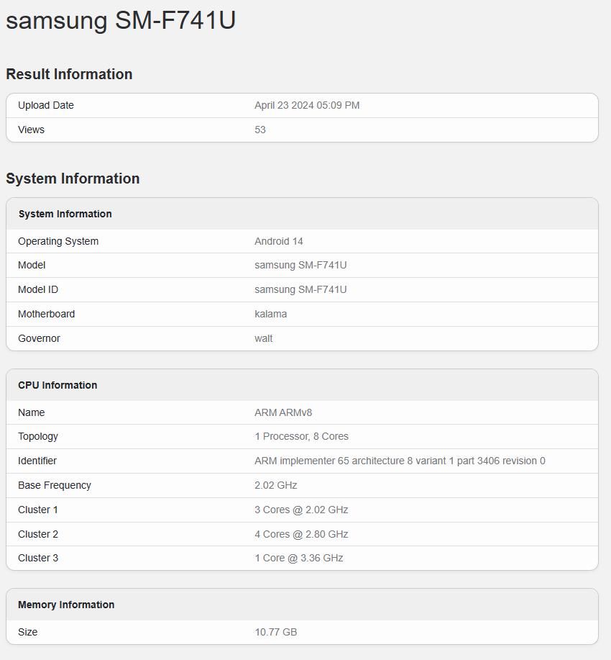Click Cluster 2 value 4 Cores @ 2.80 GHz

[301, 534]
